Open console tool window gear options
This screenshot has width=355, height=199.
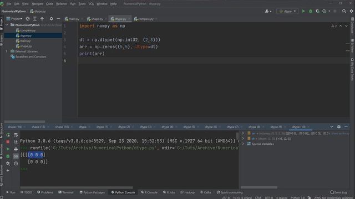pyautogui.click(x=339, y=127)
